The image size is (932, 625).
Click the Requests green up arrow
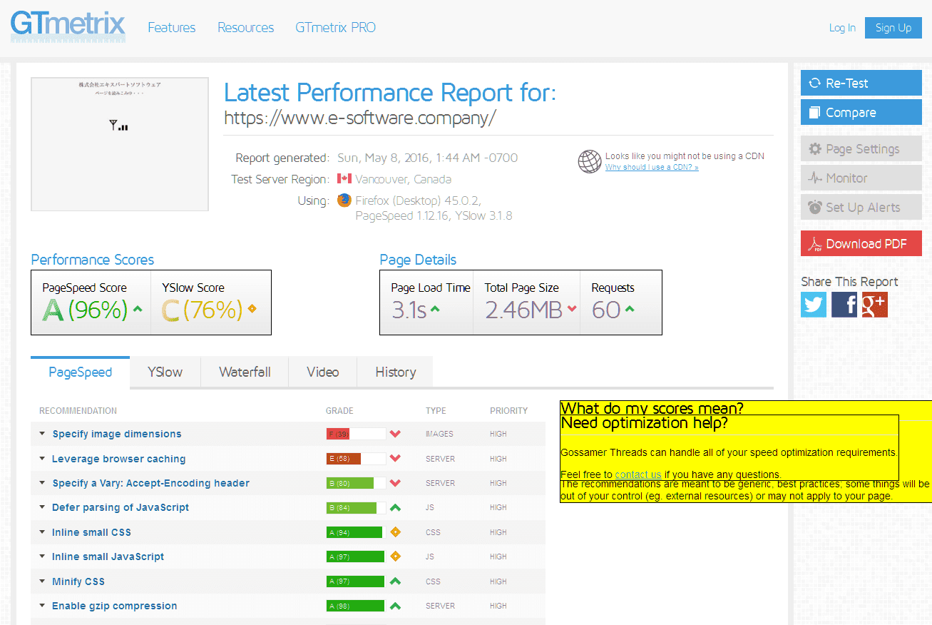630,310
